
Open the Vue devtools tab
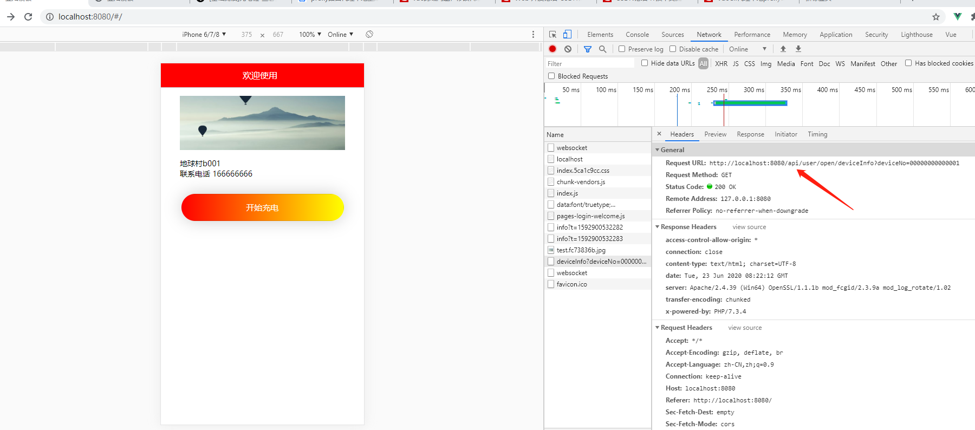pos(951,34)
